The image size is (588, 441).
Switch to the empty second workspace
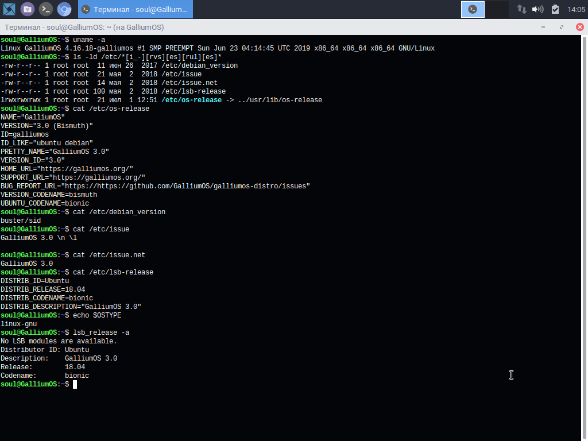tap(497, 9)
